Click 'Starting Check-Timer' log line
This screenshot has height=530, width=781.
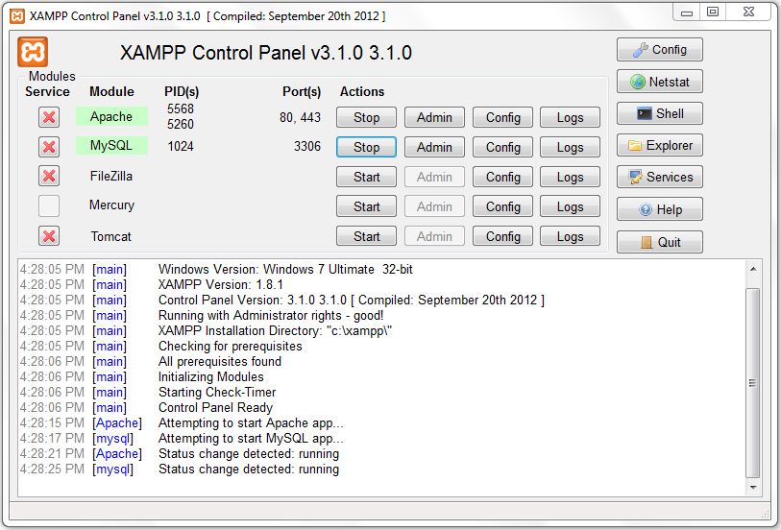tap(217, 392)
